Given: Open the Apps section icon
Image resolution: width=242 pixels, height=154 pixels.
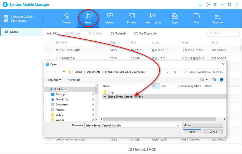Looking at the screenshot, I should point(175,18).
